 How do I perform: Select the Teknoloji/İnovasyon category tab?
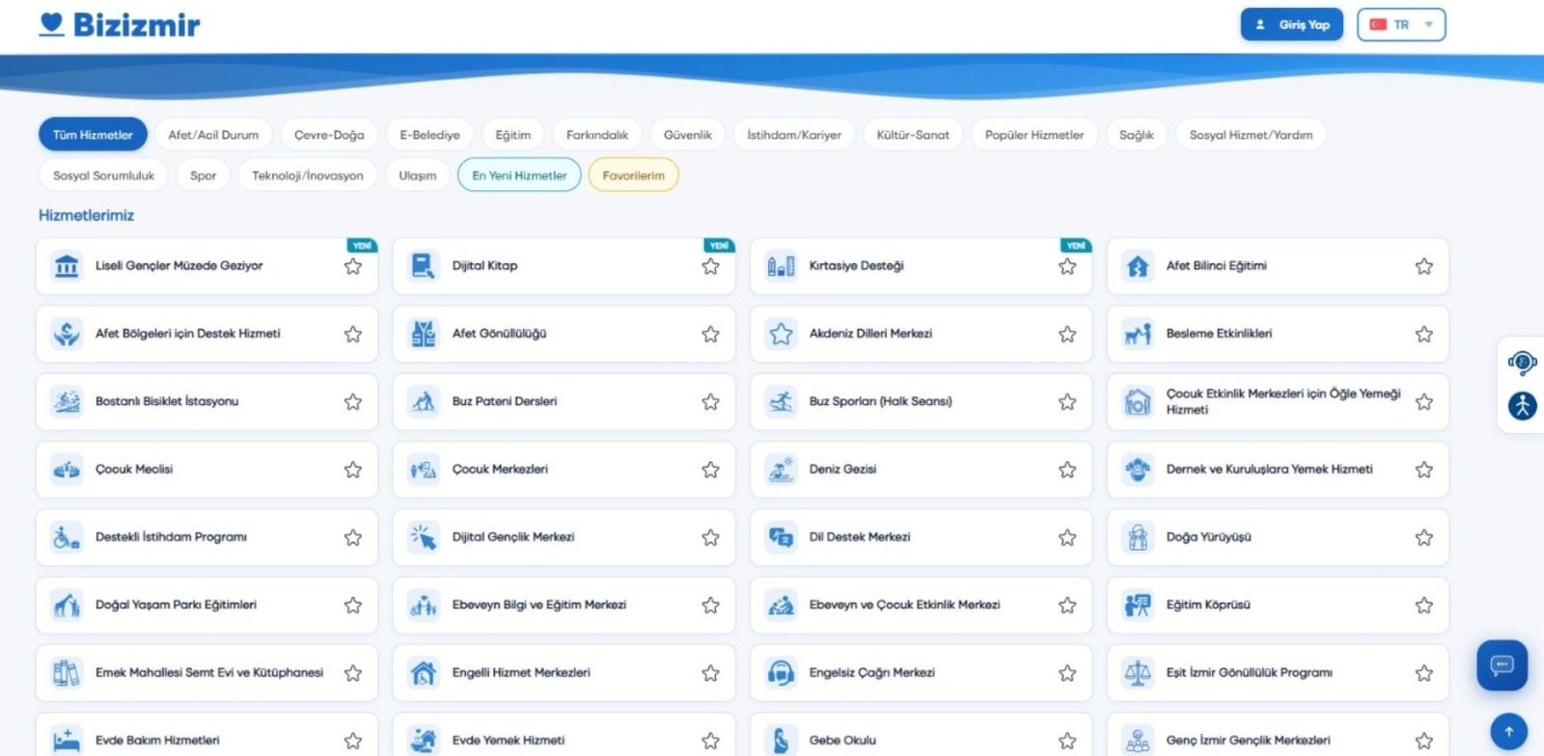point(308,175)
